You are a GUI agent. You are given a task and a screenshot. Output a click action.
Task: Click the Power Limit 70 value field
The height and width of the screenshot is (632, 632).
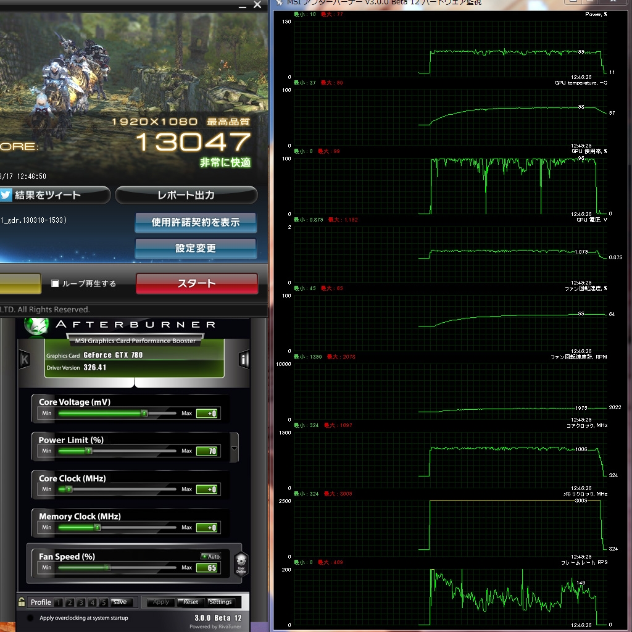pyautogui.click(x=207, y=451)
